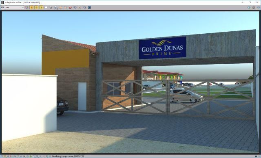Enable track mouse while rendering
The width and height of the screenshot is (261, 158).
click(80, 7)
